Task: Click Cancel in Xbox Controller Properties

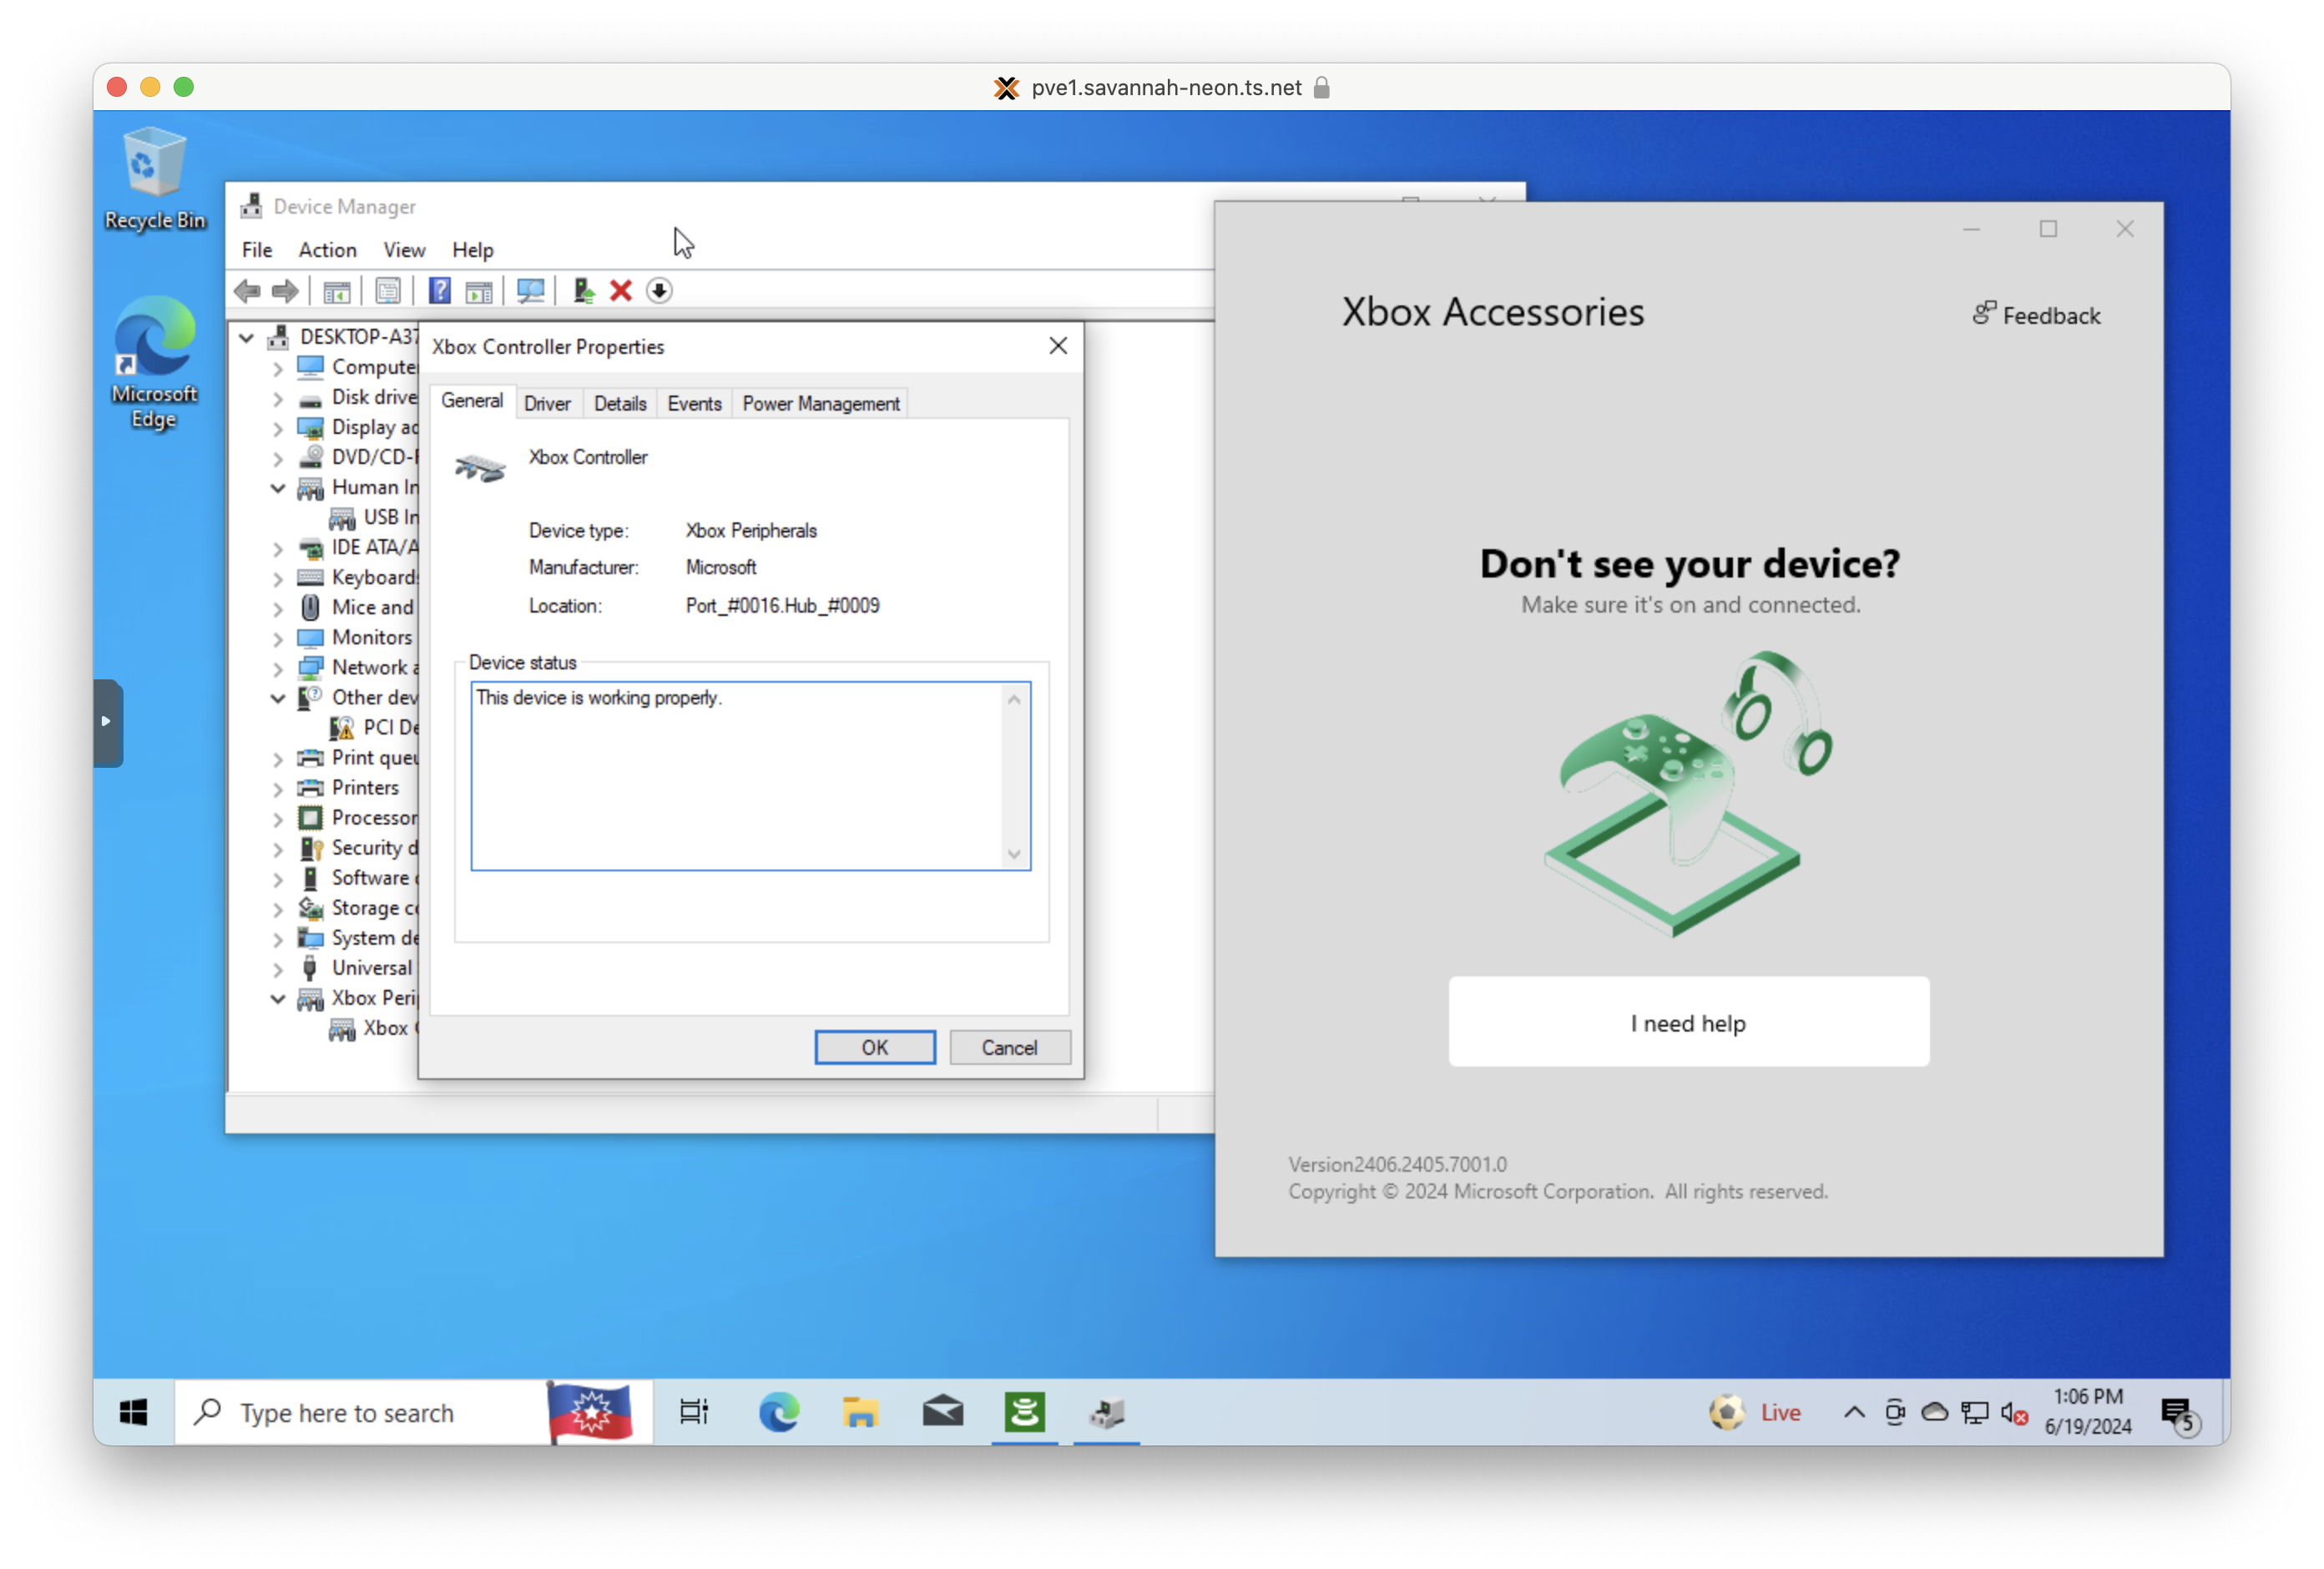Action: 1009,1048
